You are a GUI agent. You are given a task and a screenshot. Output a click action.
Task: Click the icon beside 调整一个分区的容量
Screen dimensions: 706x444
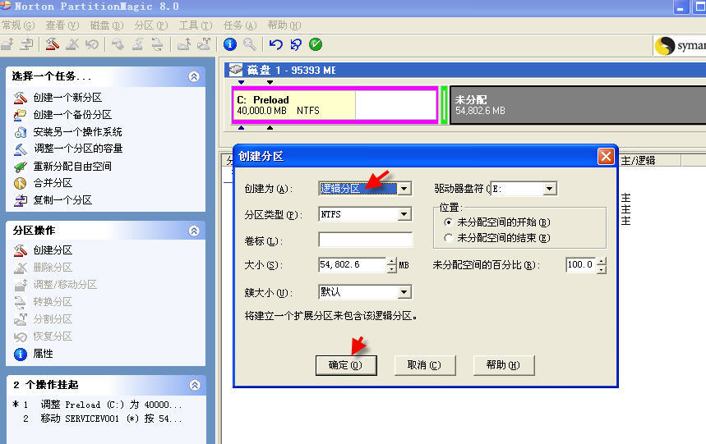(21, 149)
